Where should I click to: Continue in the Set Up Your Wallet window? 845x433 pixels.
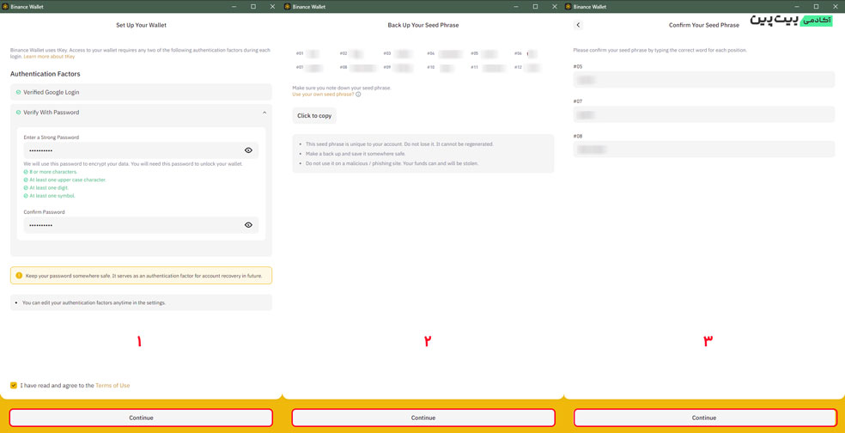point(141,418)
